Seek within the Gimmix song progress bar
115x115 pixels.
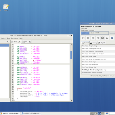(95, 33)
